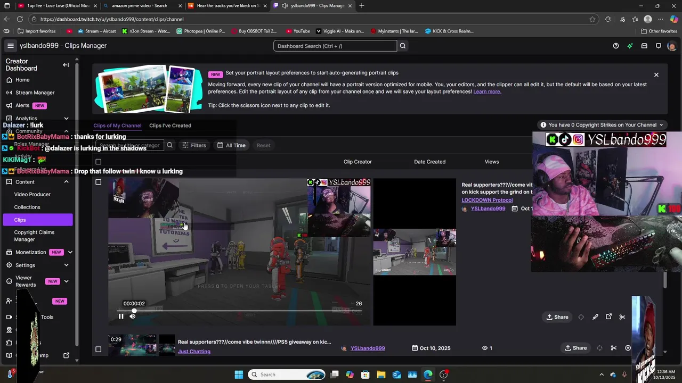Open the LOCKDOWN Protocol category link
The height and width of the screenshot is (383, 682).
(487, 200)
